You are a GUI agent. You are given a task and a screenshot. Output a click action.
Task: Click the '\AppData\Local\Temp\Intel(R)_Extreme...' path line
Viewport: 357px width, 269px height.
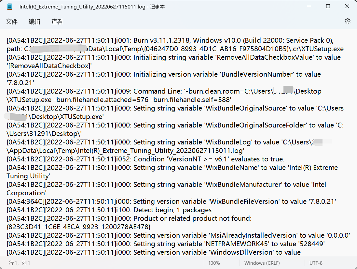pyautogui.click(x=125, y=150)
